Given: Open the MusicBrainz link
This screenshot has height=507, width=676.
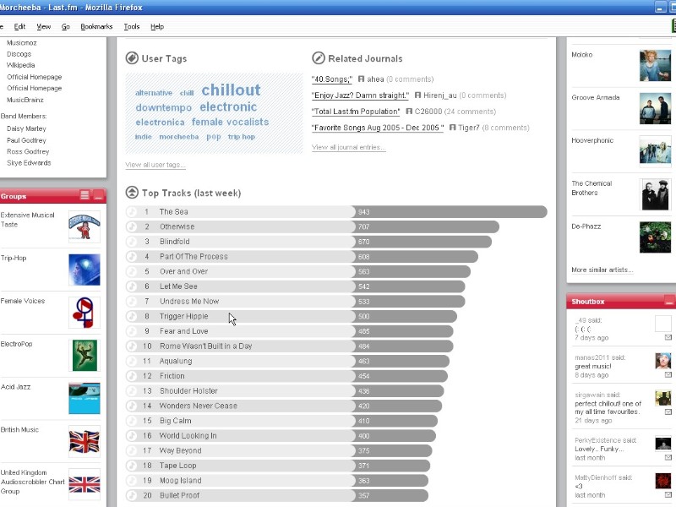Looking at the screenshot, I should (x=25, y=100).
